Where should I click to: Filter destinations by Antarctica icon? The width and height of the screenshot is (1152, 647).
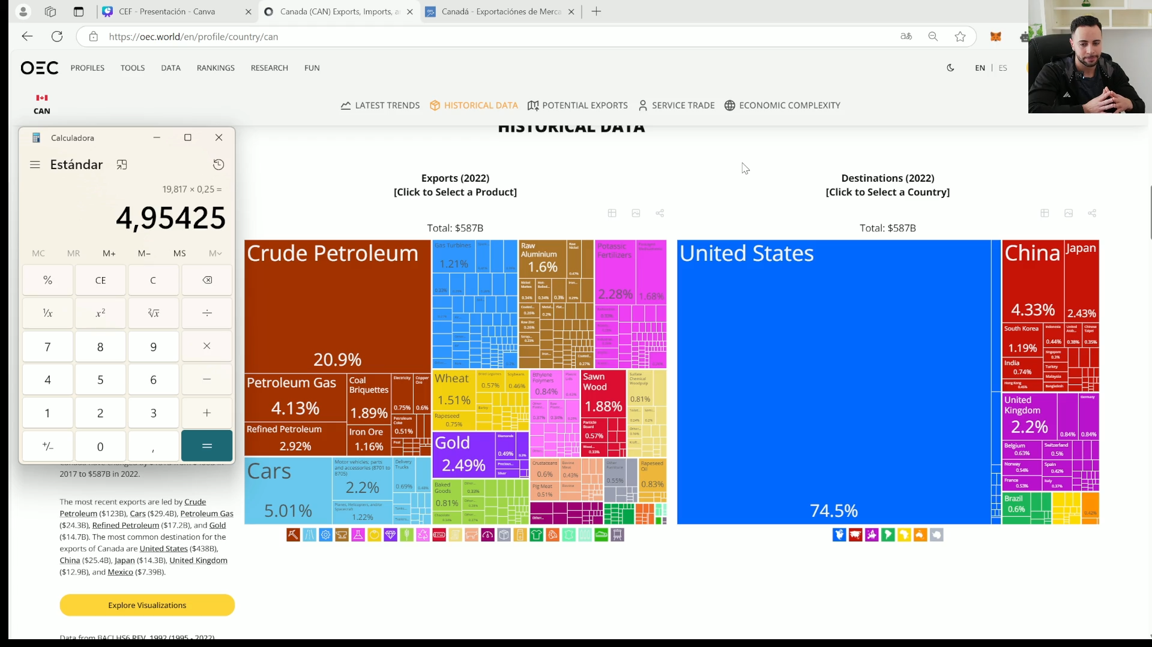pyautogui.click(x=936, y=535)
